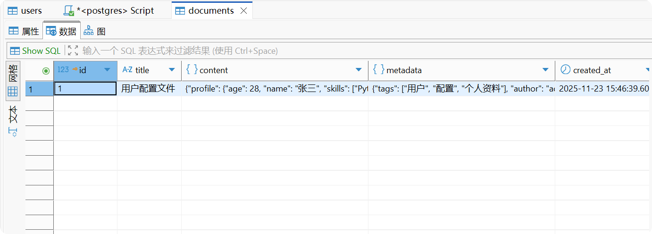Image resolution: width=652 pixels, height=234 pixels.
Task: Click the users tab table icon
Action: point(13,10)
